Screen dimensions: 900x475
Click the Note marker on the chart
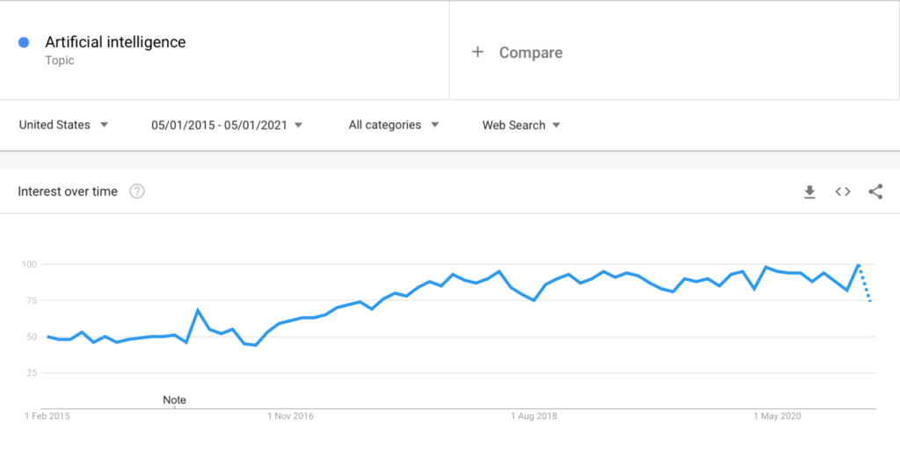click(175, 399)
